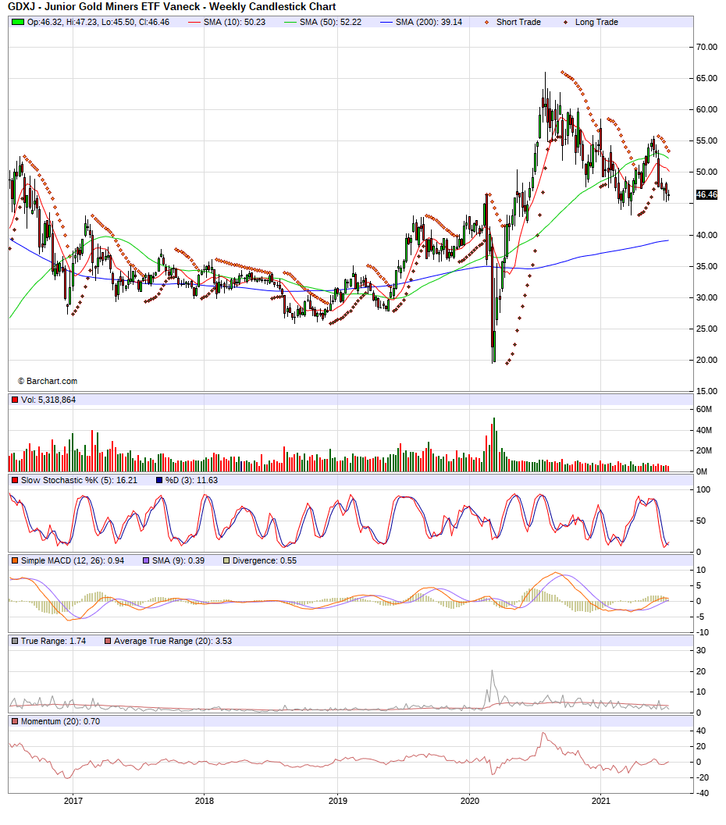The height and width of the screenshot is (825, 726).
Task: Click the 60M volume axis label
Action: click(x=704, y=409)
